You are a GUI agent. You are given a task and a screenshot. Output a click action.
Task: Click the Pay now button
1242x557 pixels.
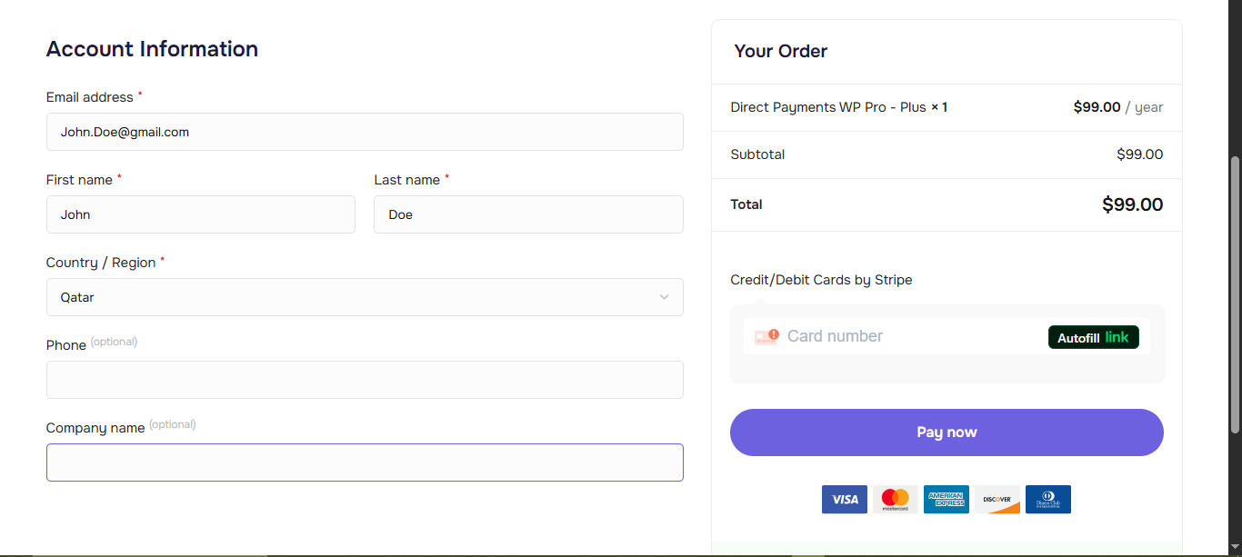coord(947,432)
